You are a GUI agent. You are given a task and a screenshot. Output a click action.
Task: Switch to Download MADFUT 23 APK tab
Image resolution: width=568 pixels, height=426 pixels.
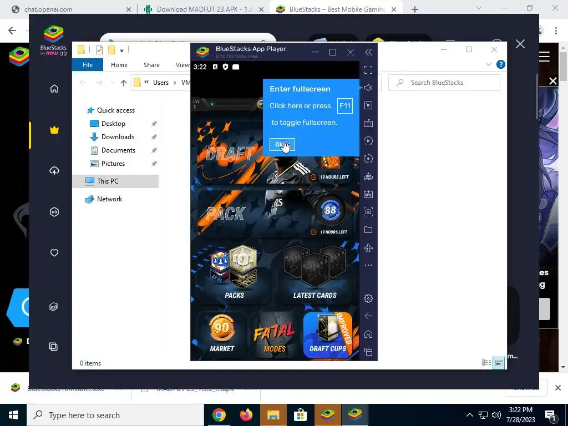click(x=204, y=9)
